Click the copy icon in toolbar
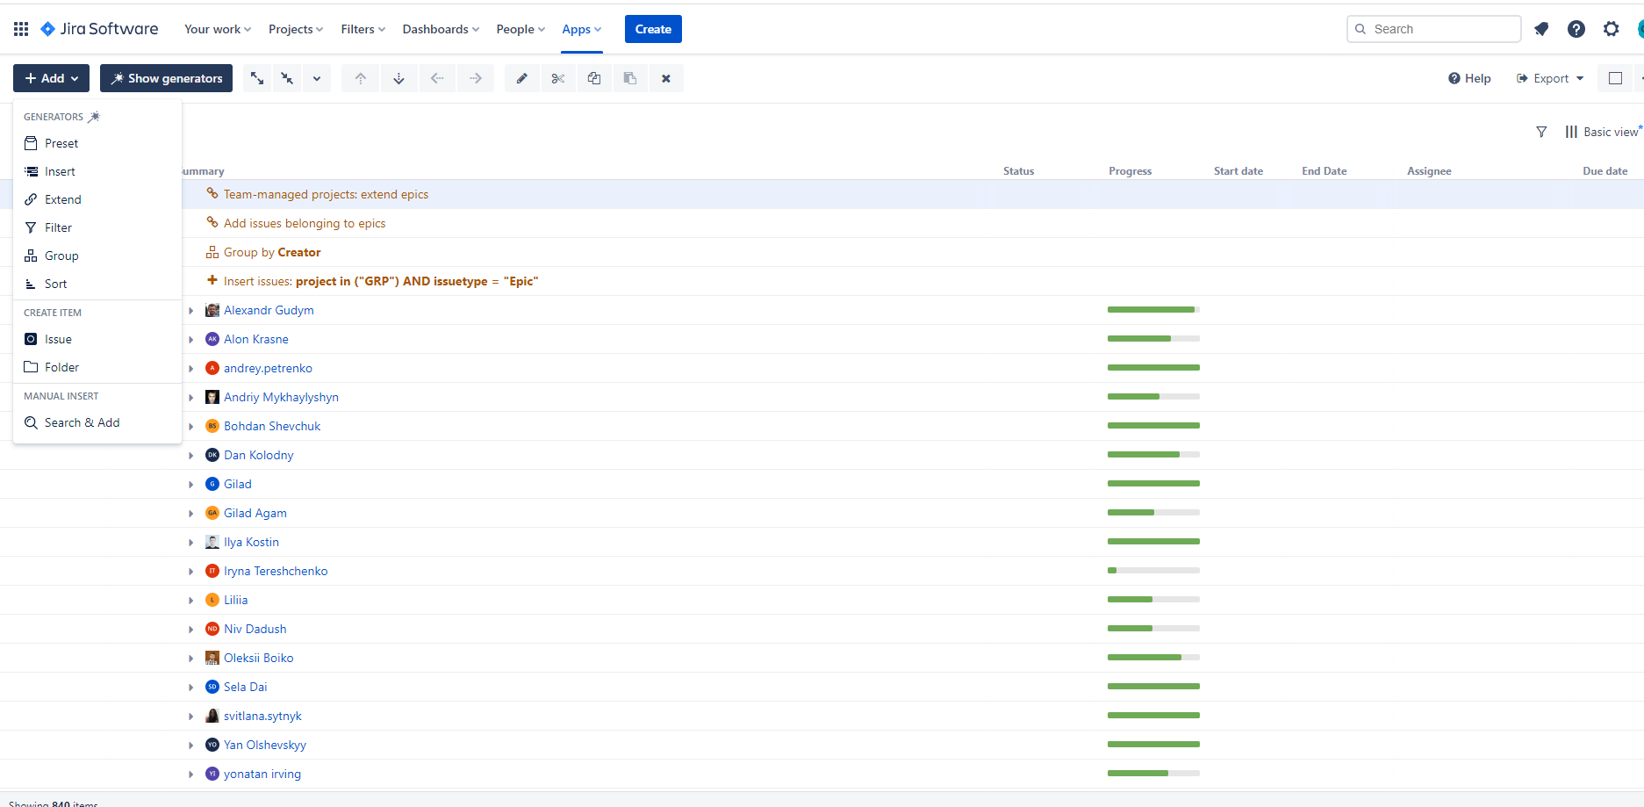Image resolution: width=1644 pixels, height=807 pixels. pyautogui.click(x=594, y=78)
